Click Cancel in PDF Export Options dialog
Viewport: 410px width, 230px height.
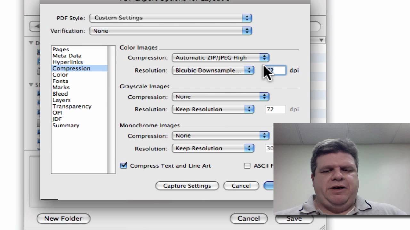point(241,186)
